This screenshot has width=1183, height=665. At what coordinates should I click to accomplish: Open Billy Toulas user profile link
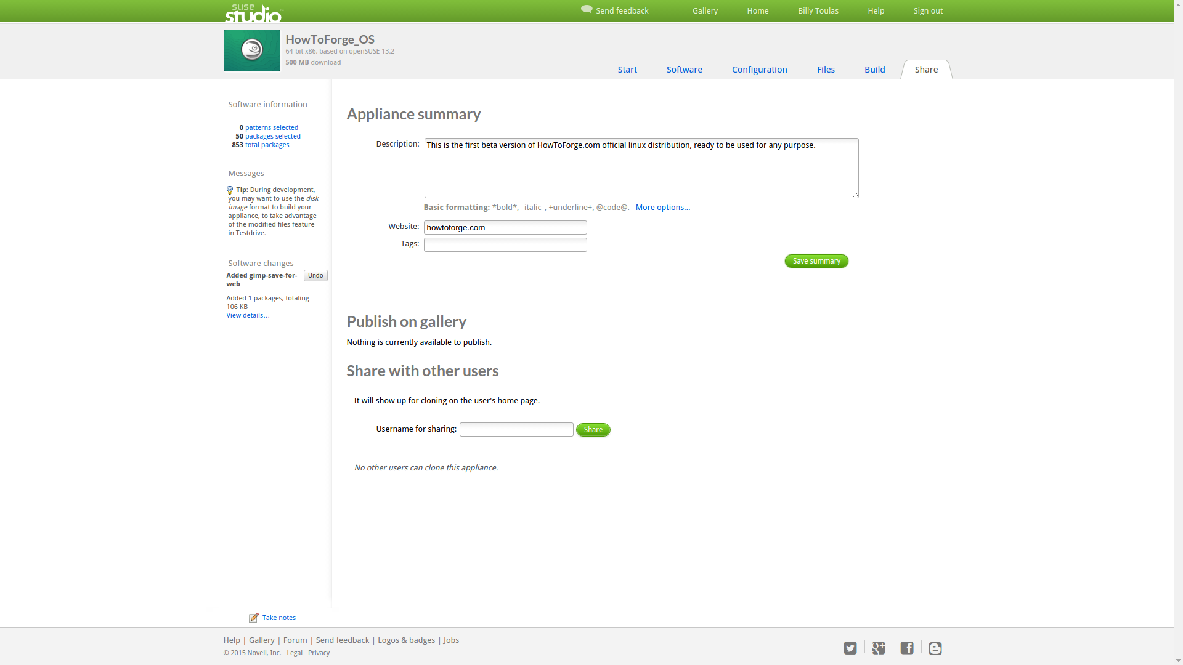[818, 10]
